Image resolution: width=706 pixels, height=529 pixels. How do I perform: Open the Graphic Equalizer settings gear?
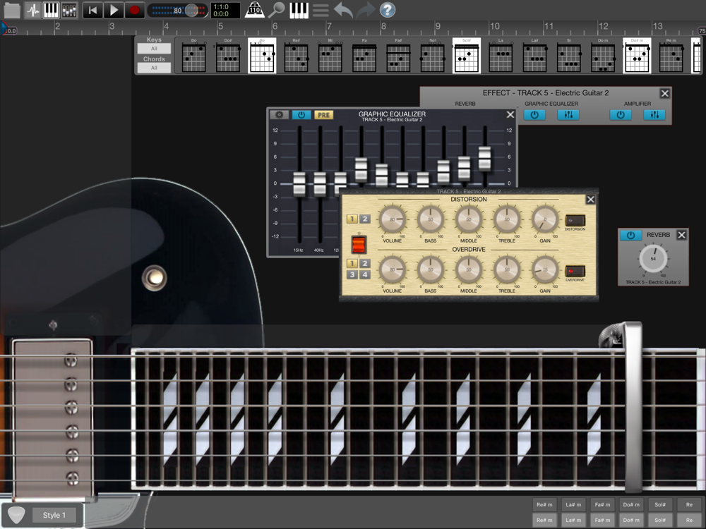click(x=280, y=115)
